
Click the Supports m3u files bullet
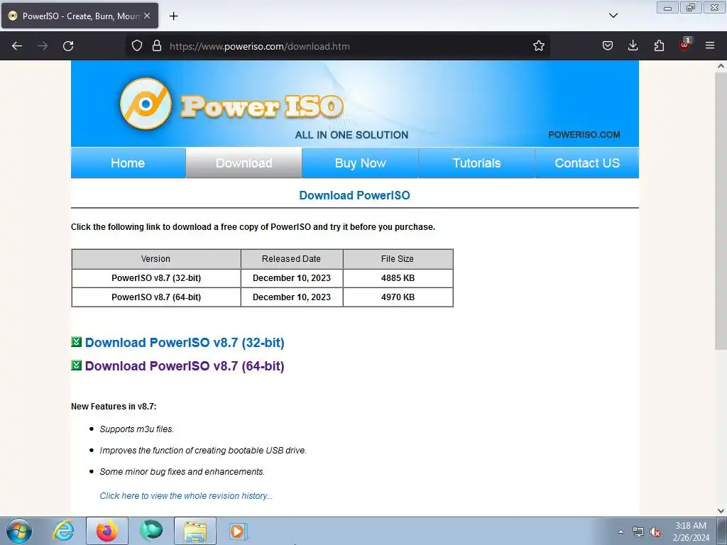pyautogui.click(x=137, y=429)
